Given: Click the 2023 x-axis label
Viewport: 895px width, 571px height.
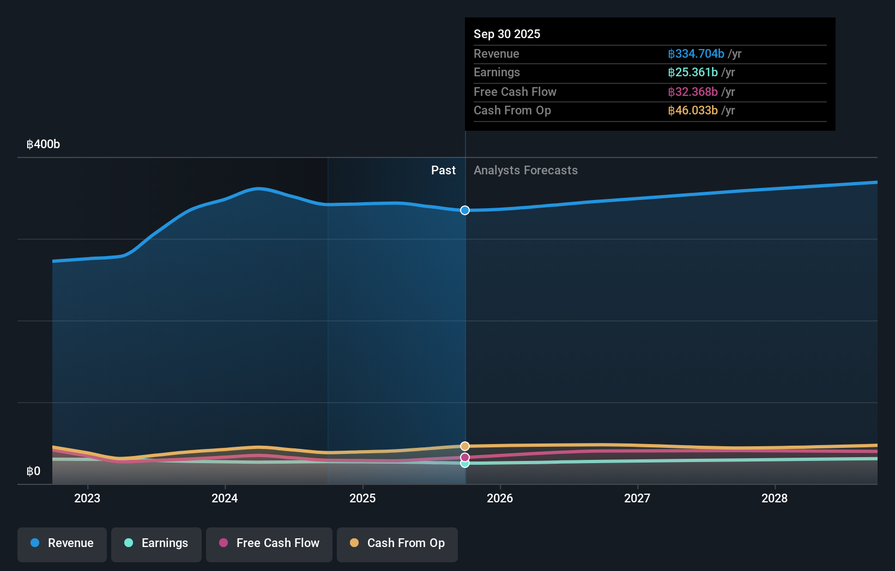Looking at the screenshot, I should 87,498.
